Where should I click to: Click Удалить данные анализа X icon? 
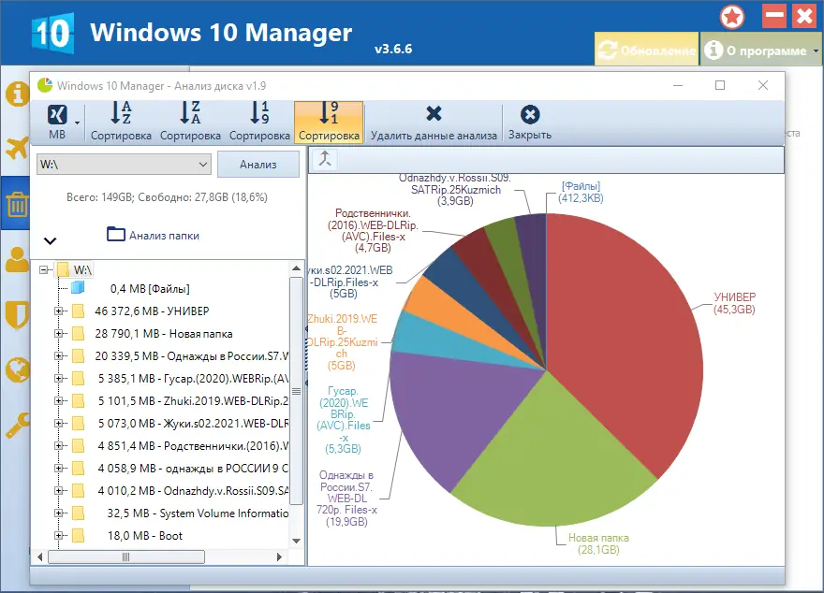coord(434,113)
